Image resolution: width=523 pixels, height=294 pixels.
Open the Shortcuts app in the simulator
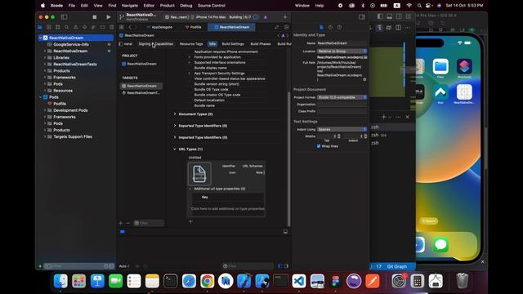pos(464,66)
